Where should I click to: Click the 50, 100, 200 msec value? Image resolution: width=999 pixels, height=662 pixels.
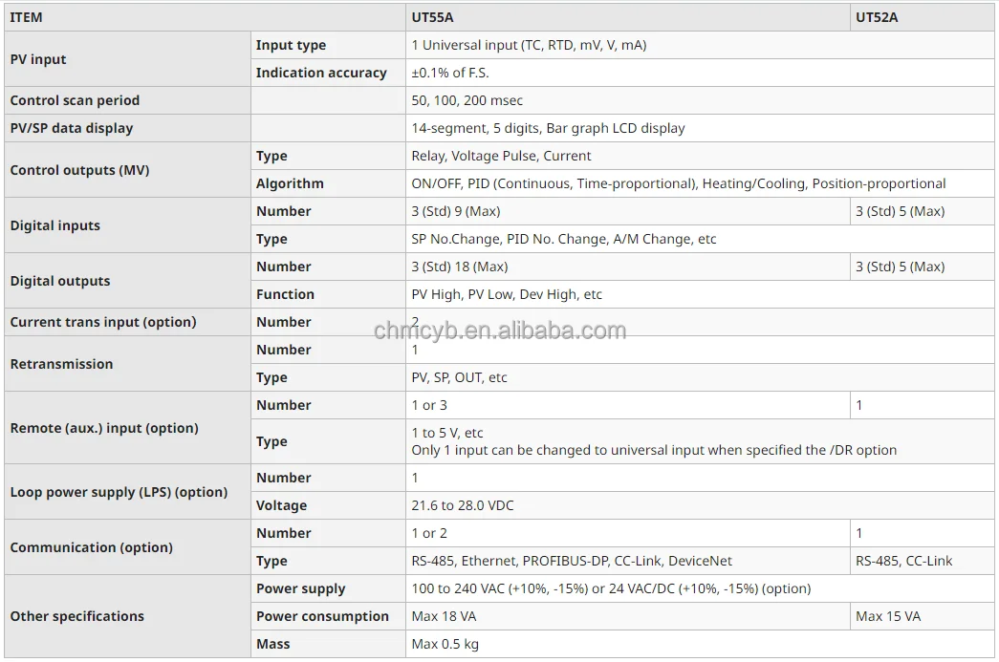pyautogui.click(x=467, y=100)
